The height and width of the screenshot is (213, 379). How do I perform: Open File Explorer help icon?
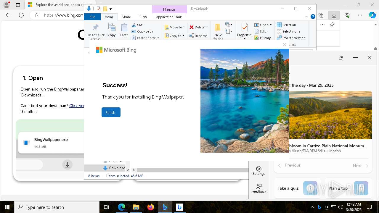313,17
